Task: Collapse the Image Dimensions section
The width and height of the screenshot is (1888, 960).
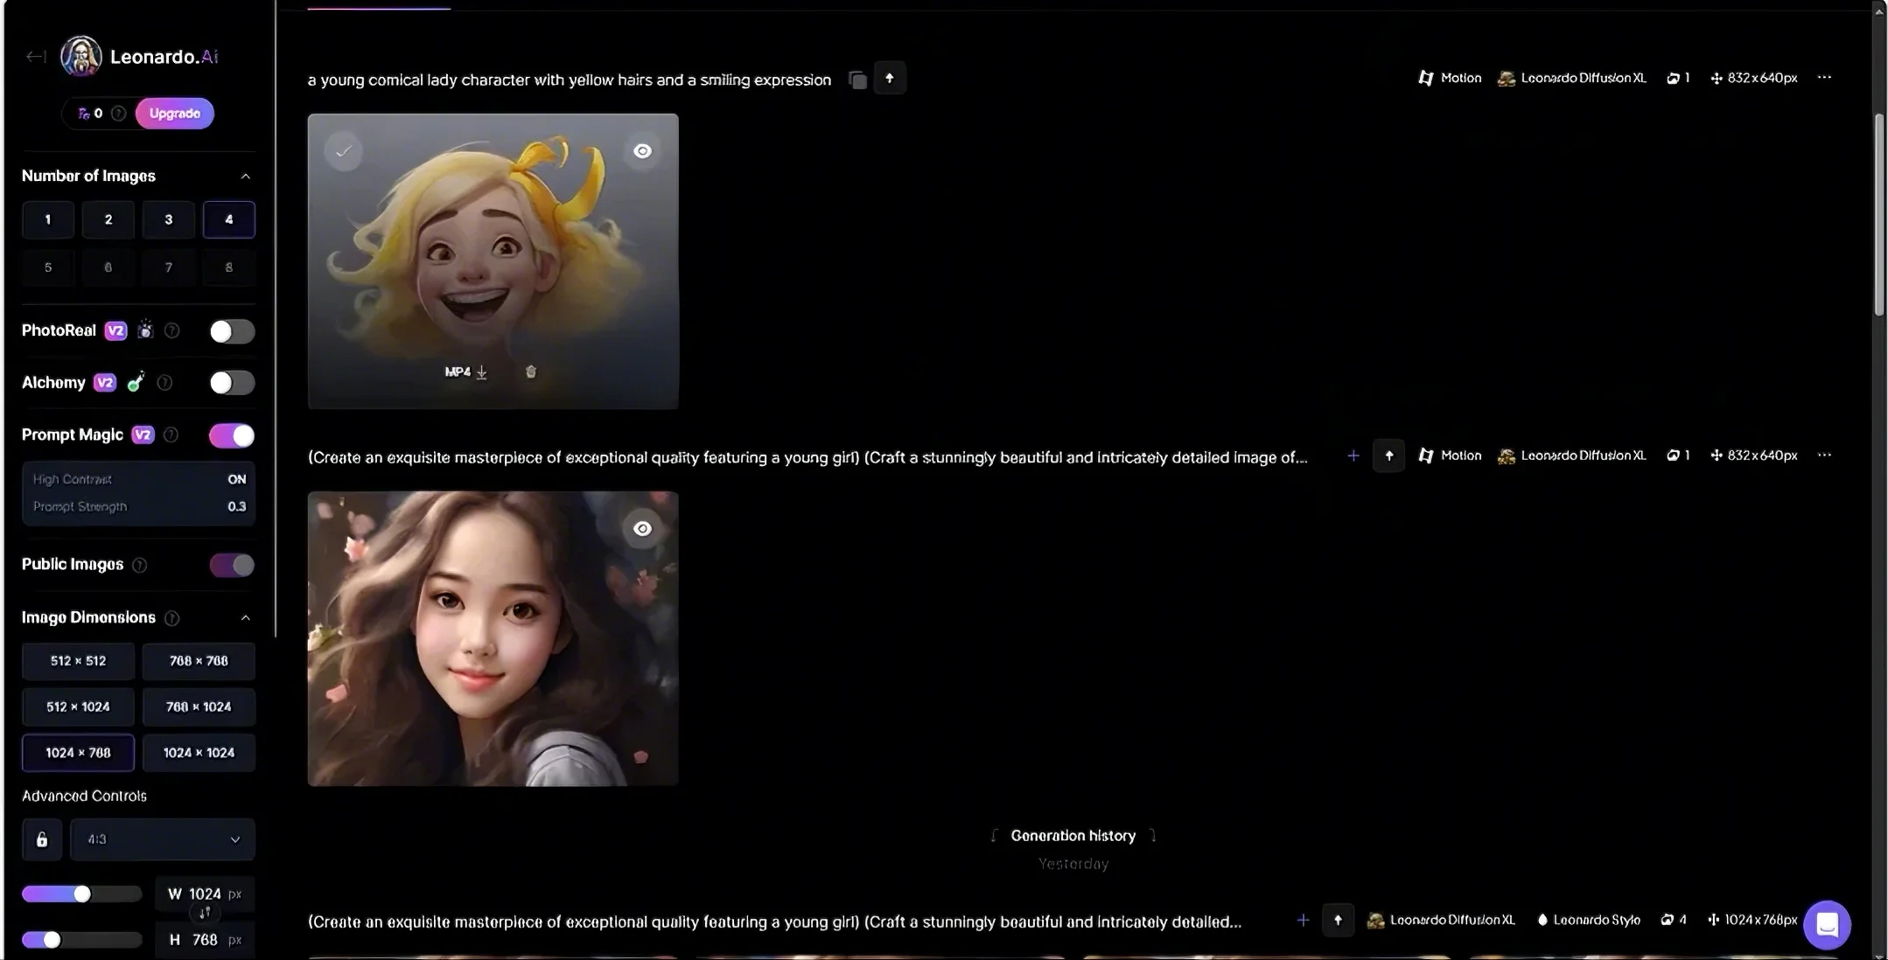Action: coord(246,618)
